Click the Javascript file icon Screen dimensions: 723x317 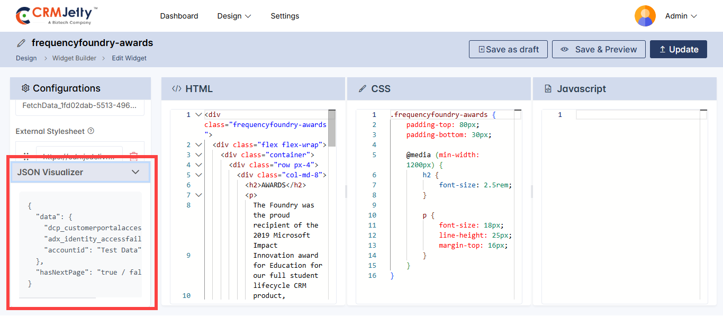548,89
